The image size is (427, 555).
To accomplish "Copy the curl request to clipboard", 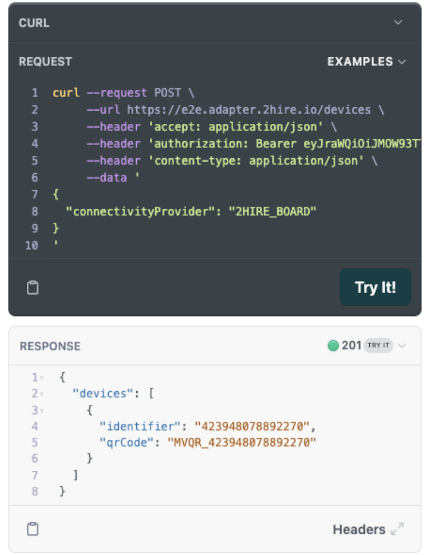I will pyautogui.click(x=33, y=287).
